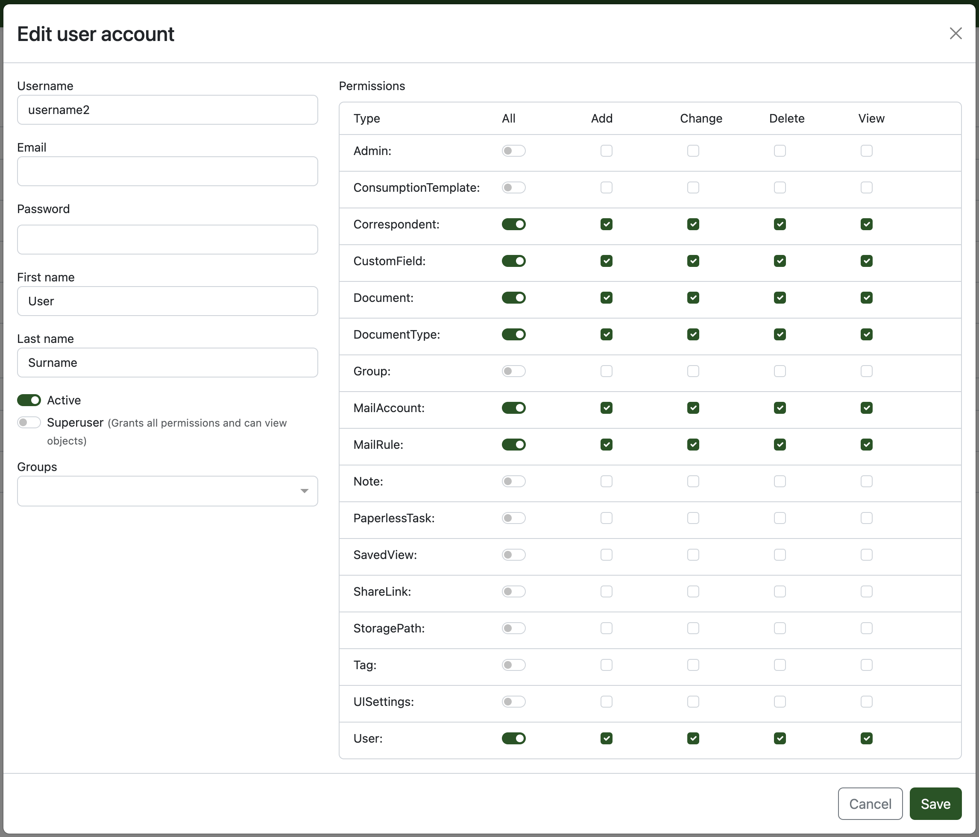Viewport: 979px width, 837px height.
Task: Focus the Password field
Action: click(x=167, y=240)
